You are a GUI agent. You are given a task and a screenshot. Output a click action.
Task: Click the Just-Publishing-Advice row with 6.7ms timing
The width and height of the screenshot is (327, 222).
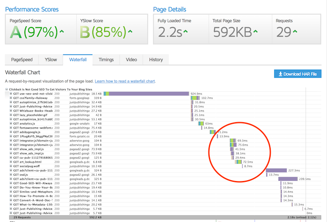coord(33,209)
